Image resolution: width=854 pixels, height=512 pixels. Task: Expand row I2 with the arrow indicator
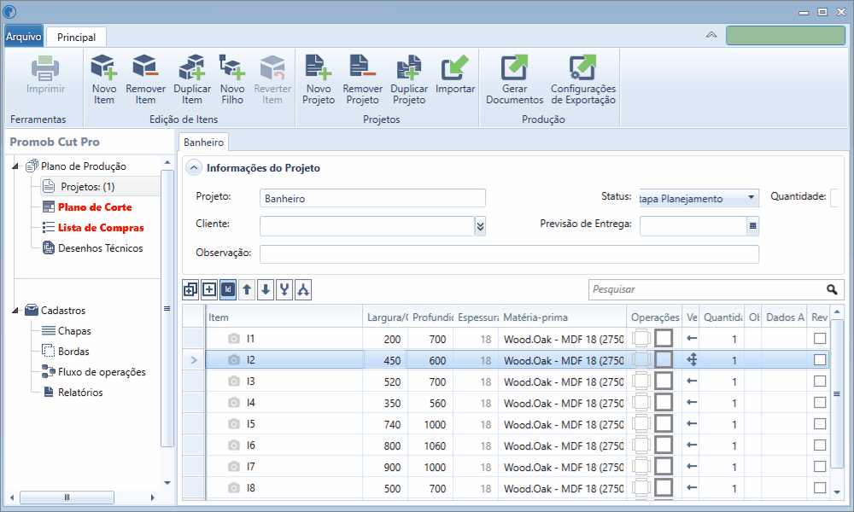click(x=193, y=360)
